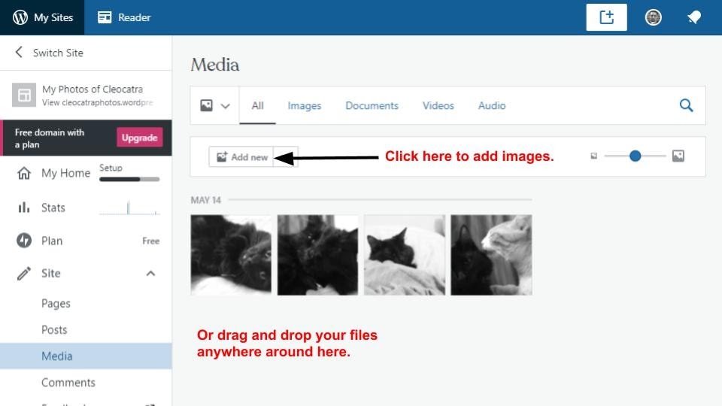Switch to the Audio tab
Image resolution: width=722 pixels, height=406 pixels.
(492, 106)
